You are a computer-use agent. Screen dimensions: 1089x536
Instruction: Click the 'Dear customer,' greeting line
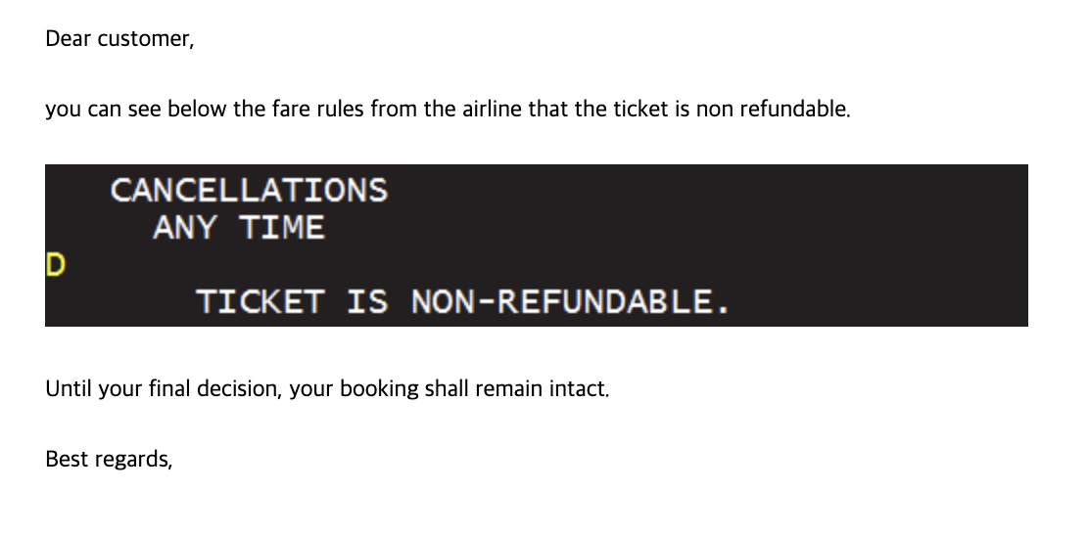(119, 39)
